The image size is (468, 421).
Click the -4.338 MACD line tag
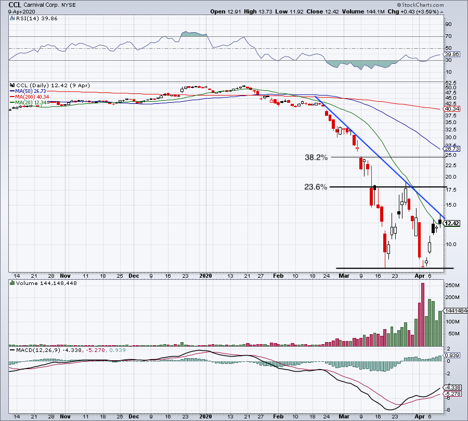click(x=453, y=388)
